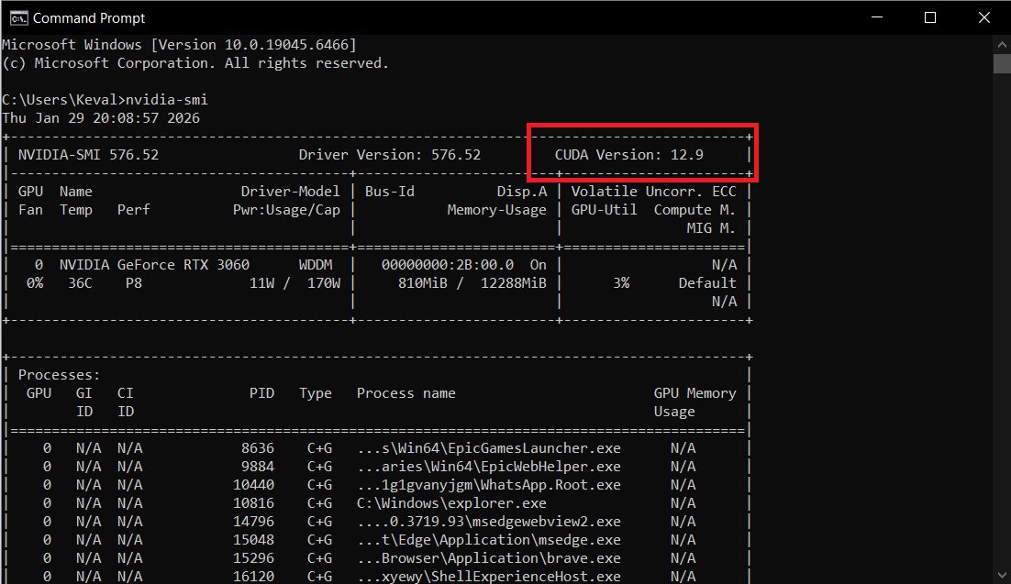The image size is (1011, 584).
Task: Click the Driver Version 576.52 text
Action: [389, 154]
